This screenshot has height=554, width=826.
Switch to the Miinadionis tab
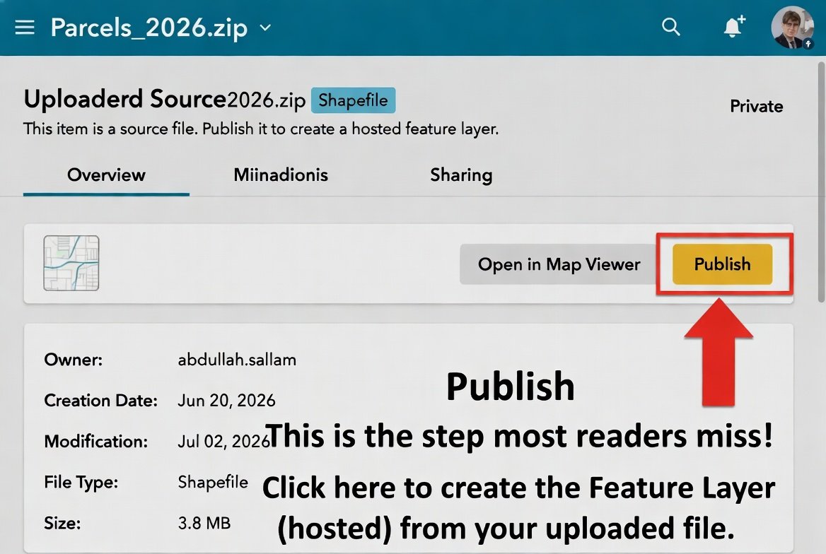point(281,175)
